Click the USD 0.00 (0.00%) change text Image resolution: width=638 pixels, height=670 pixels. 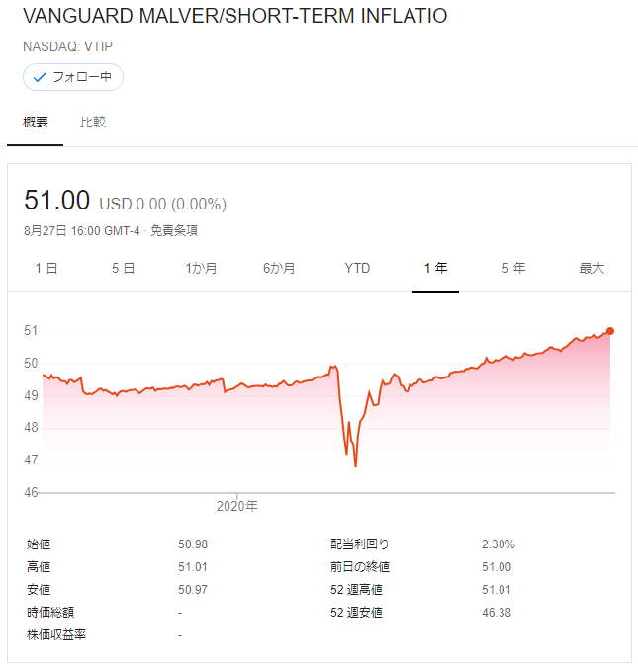tap(163, 205)
